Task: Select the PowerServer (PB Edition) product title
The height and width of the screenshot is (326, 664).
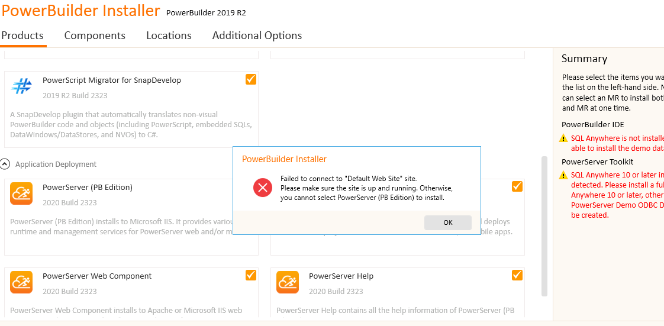Action: (x=88, y=188)
